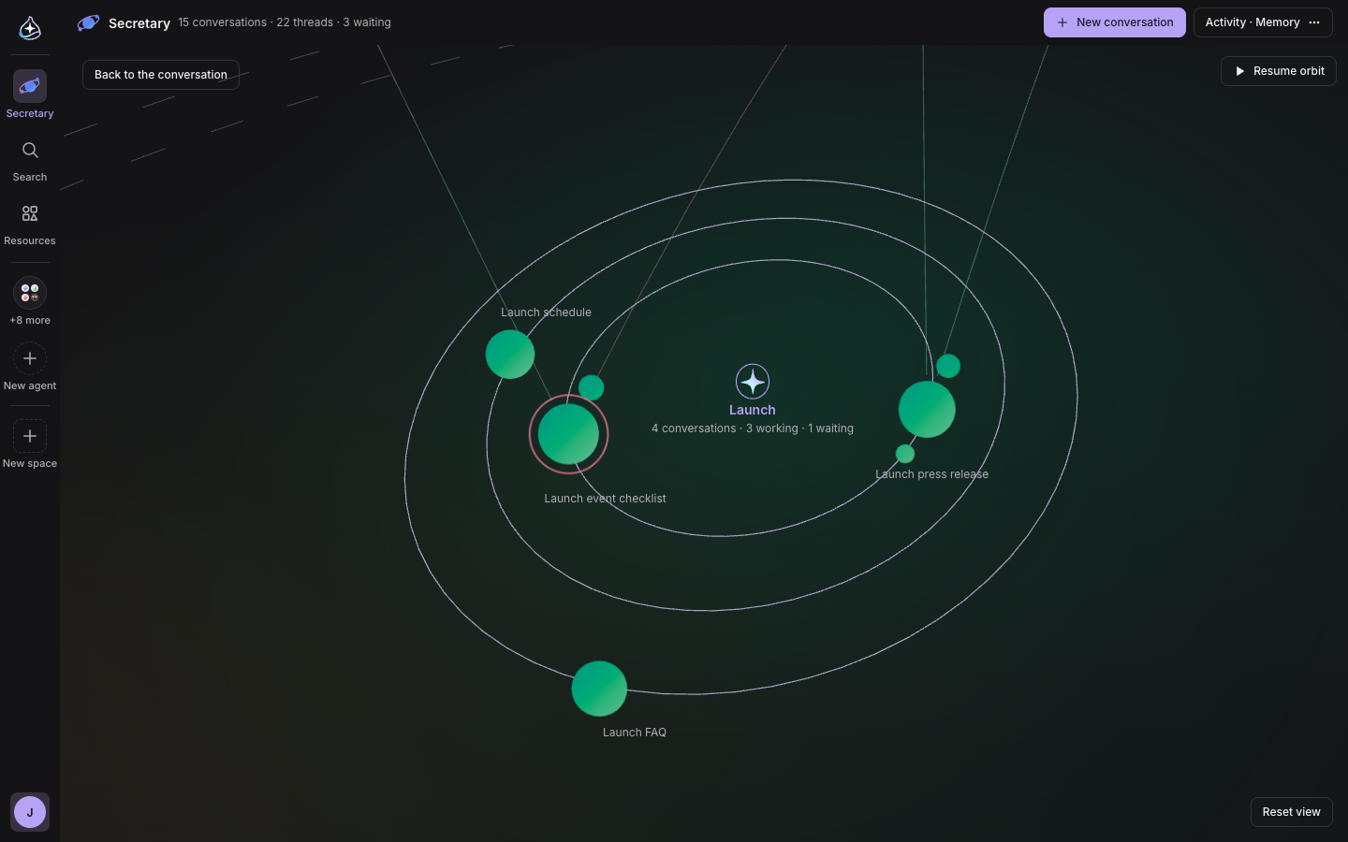Screen dimensions: 1348x842
Task: Click the Launch schedule label
Action: pyautogui.click(x=546, y=312)
